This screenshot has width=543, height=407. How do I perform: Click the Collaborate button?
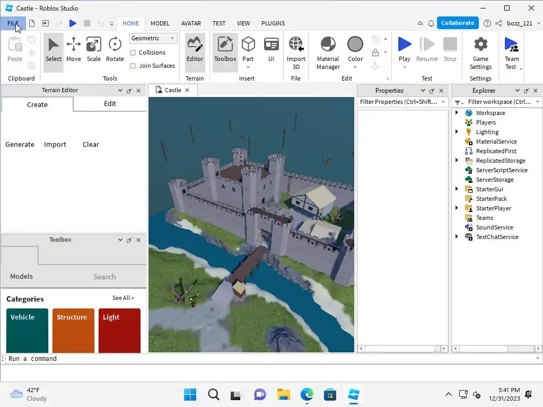(x=458, y=23)
